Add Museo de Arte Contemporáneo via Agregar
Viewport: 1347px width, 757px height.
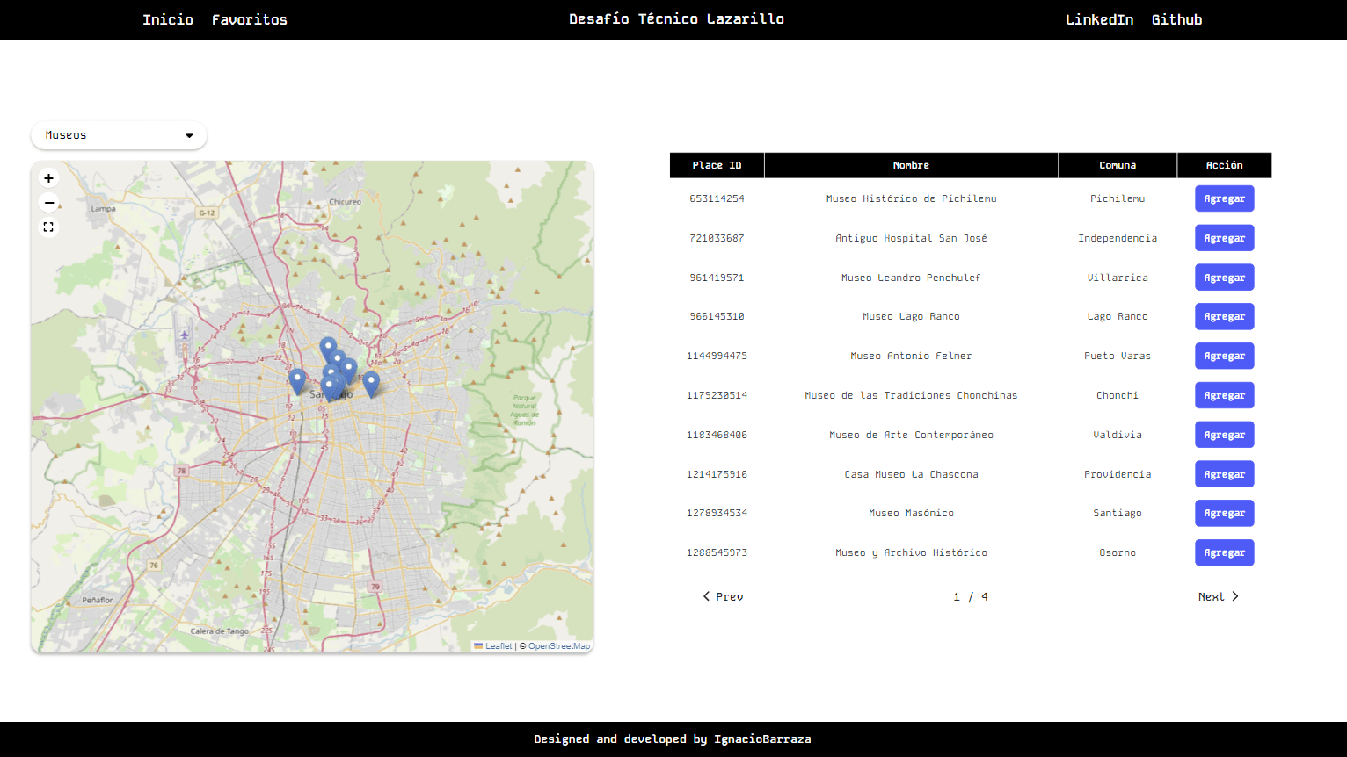coord(1224,435)
